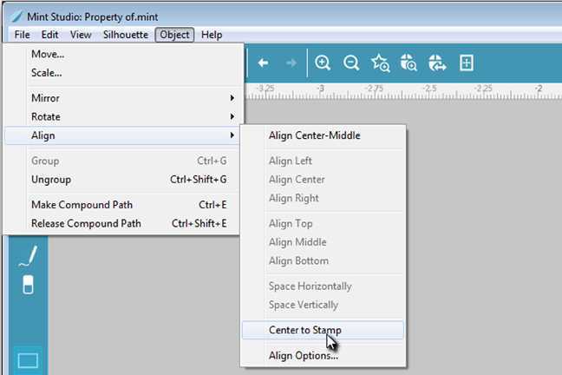Expand the Rotate submenu
Viewport: 562px width, 375px height.
coord(122,116)
